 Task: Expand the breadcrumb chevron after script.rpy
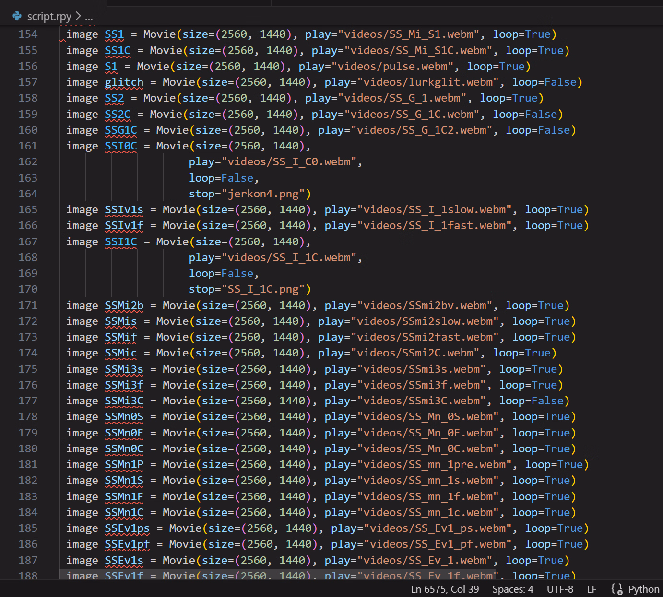coord(78,16)
